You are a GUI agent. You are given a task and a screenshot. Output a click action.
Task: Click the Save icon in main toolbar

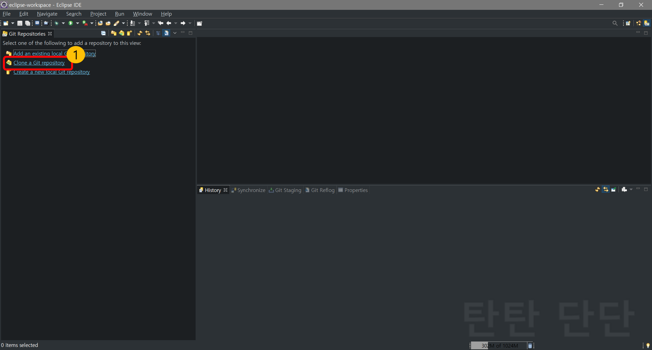[x=20, y=23]
